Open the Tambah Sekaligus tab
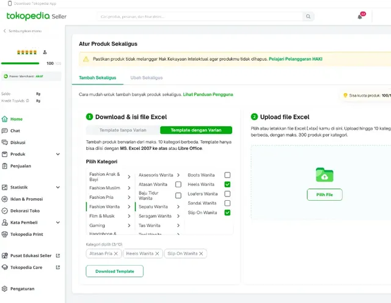391x303 pixels. click(x=98, y=78)
